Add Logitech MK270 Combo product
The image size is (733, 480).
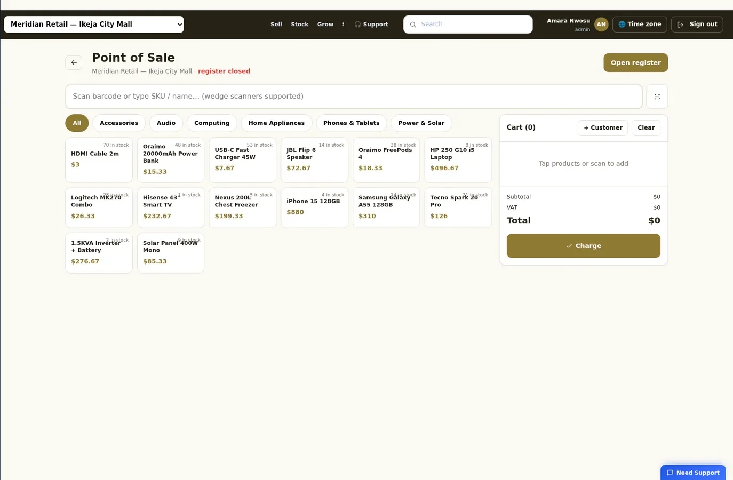coord(99,207)
